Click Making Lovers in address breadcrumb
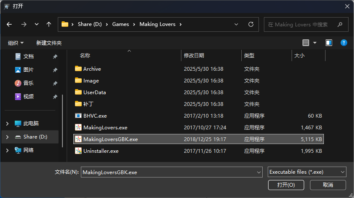This screenshot has height=198, width=354. pos(158,24)
